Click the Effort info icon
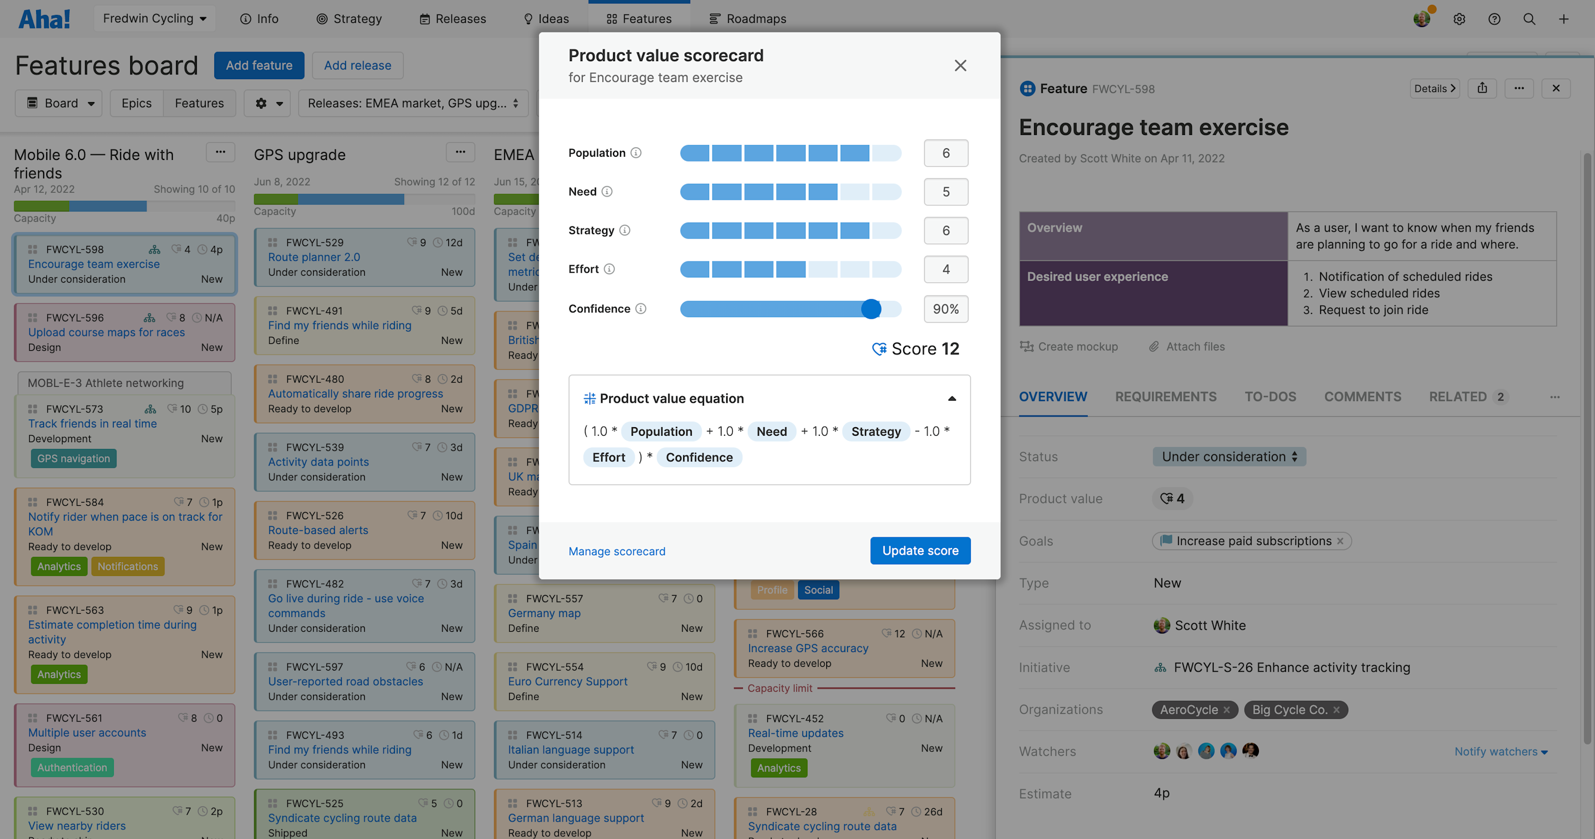The height and width of the screenshot is (839, 1595). (x=609, y=269)
